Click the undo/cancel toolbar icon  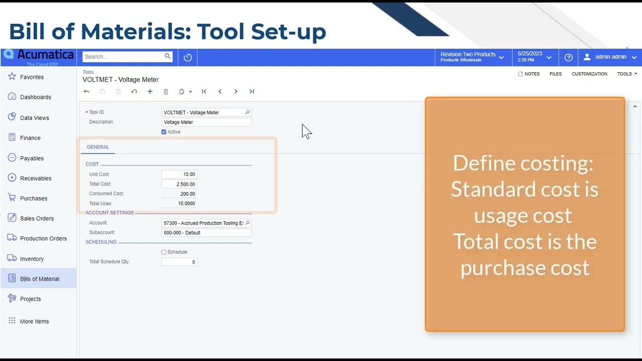point(134,92)
